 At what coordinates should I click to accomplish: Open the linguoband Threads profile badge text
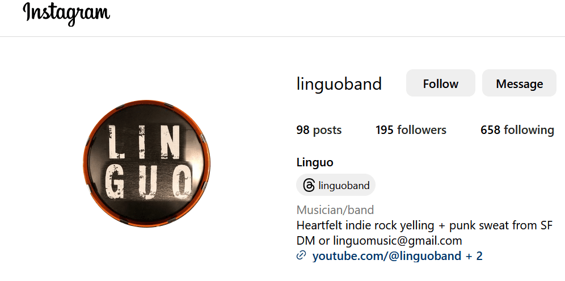tap(344, 186)
